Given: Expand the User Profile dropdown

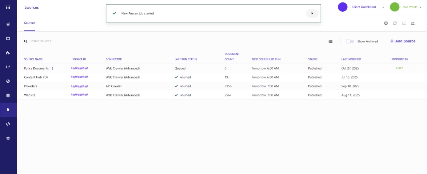Looking at the screenshot, I should pos(420,7).
